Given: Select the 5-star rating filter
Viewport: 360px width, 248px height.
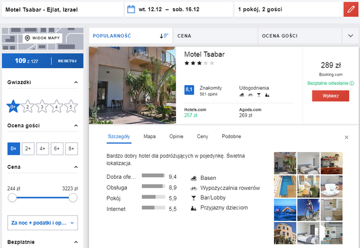Looking at the screenshot, I should point(71,106).
